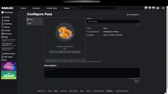Open the Gift Cards footer link
This screenshot has width=168, height=94.
click(73, 91)
